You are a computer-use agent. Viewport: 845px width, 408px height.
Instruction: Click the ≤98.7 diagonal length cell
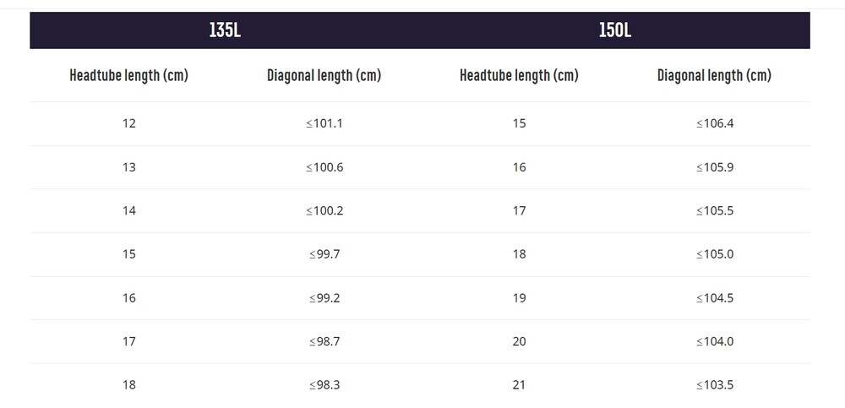(324, 341)
